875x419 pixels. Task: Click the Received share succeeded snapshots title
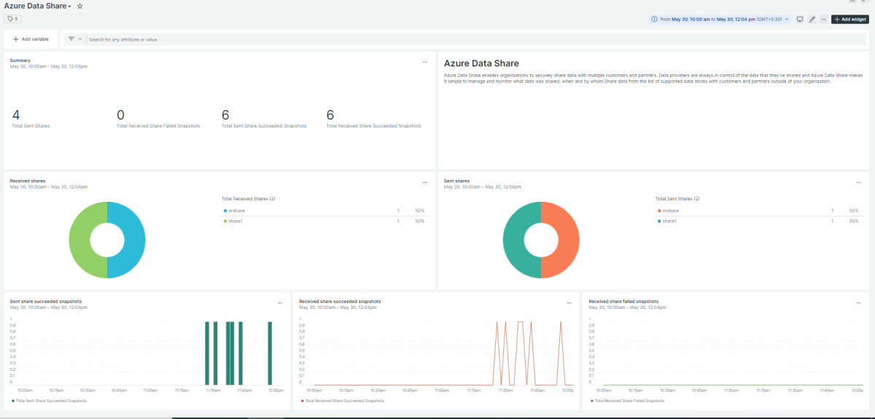[340, 301]
